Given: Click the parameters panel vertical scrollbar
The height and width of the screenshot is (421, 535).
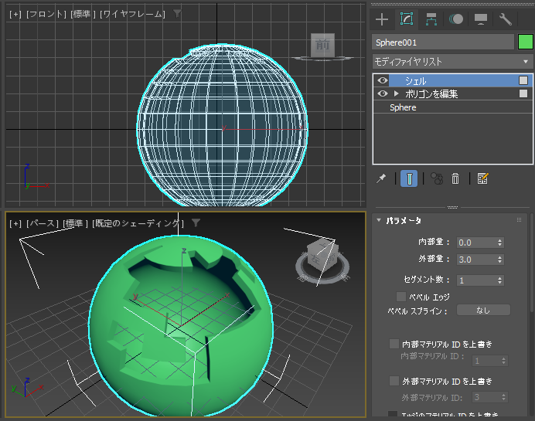Looking at the screenshot, I should 532,263.
